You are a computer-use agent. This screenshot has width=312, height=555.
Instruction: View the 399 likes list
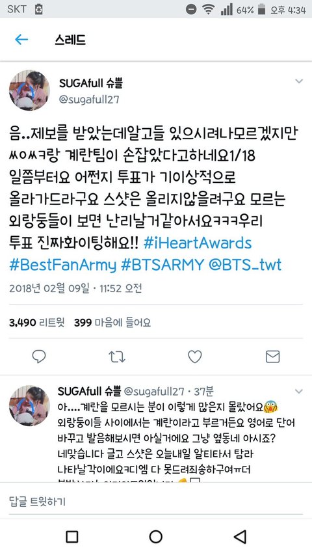[x=112, y=323]
